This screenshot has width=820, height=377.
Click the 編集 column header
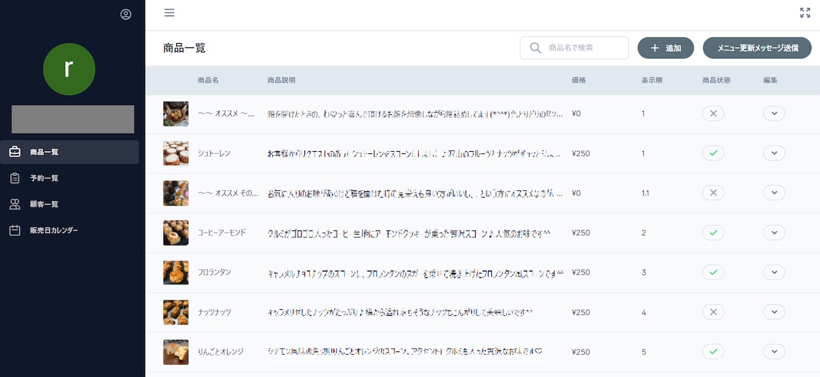point(770,80)
